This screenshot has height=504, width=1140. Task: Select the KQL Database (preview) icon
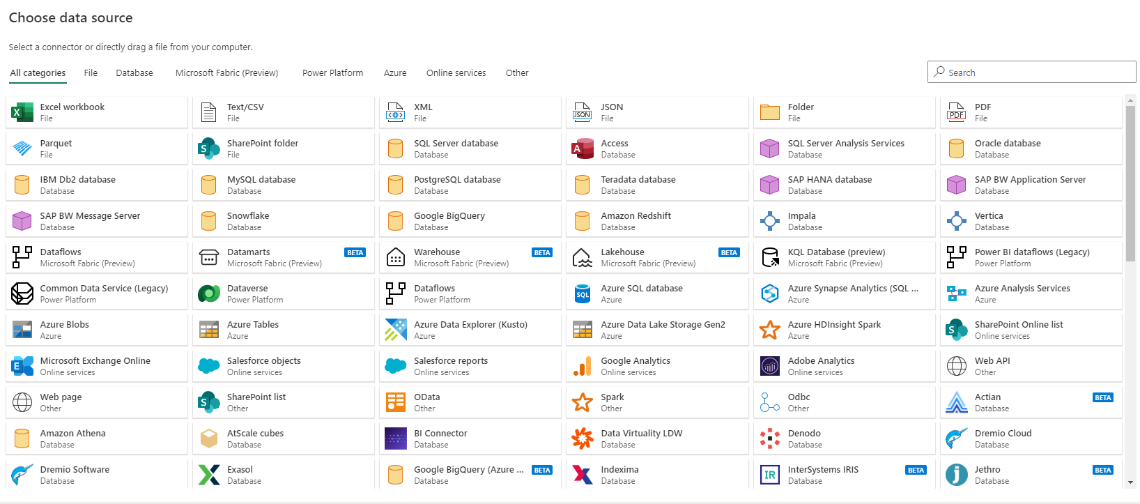pyautogui.click(x=769, y=257)
